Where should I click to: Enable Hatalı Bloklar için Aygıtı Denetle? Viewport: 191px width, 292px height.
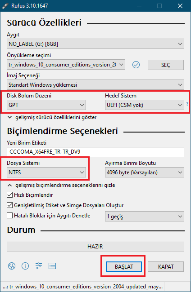tap(9, 216)
